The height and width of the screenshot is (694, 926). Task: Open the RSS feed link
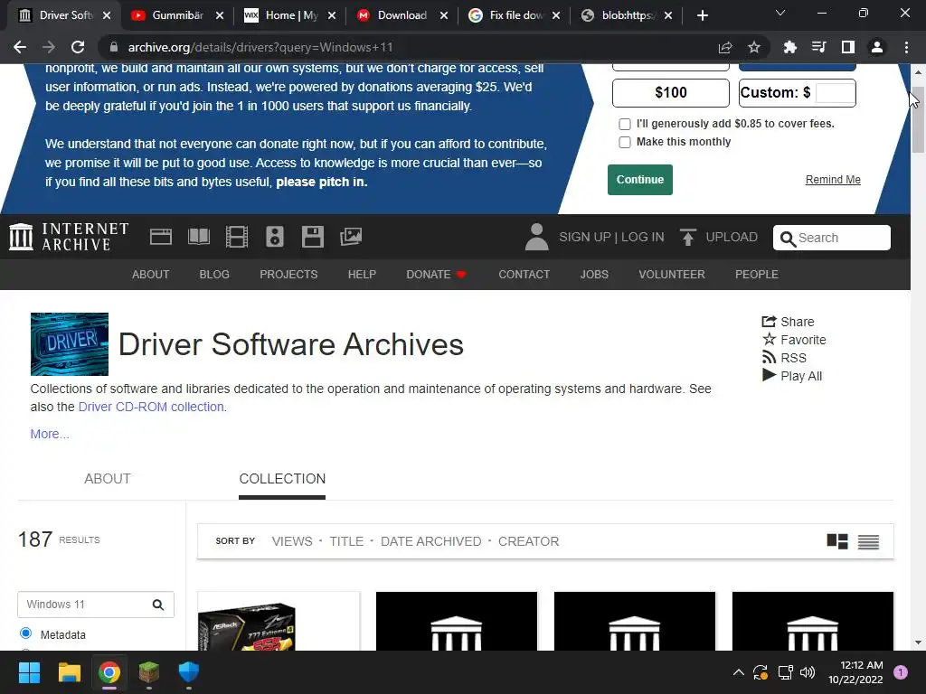coord(784,358)
